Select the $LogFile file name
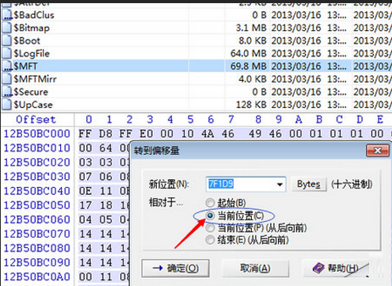 point(32,54)
